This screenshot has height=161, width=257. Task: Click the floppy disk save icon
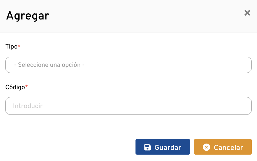coord(148,147)
